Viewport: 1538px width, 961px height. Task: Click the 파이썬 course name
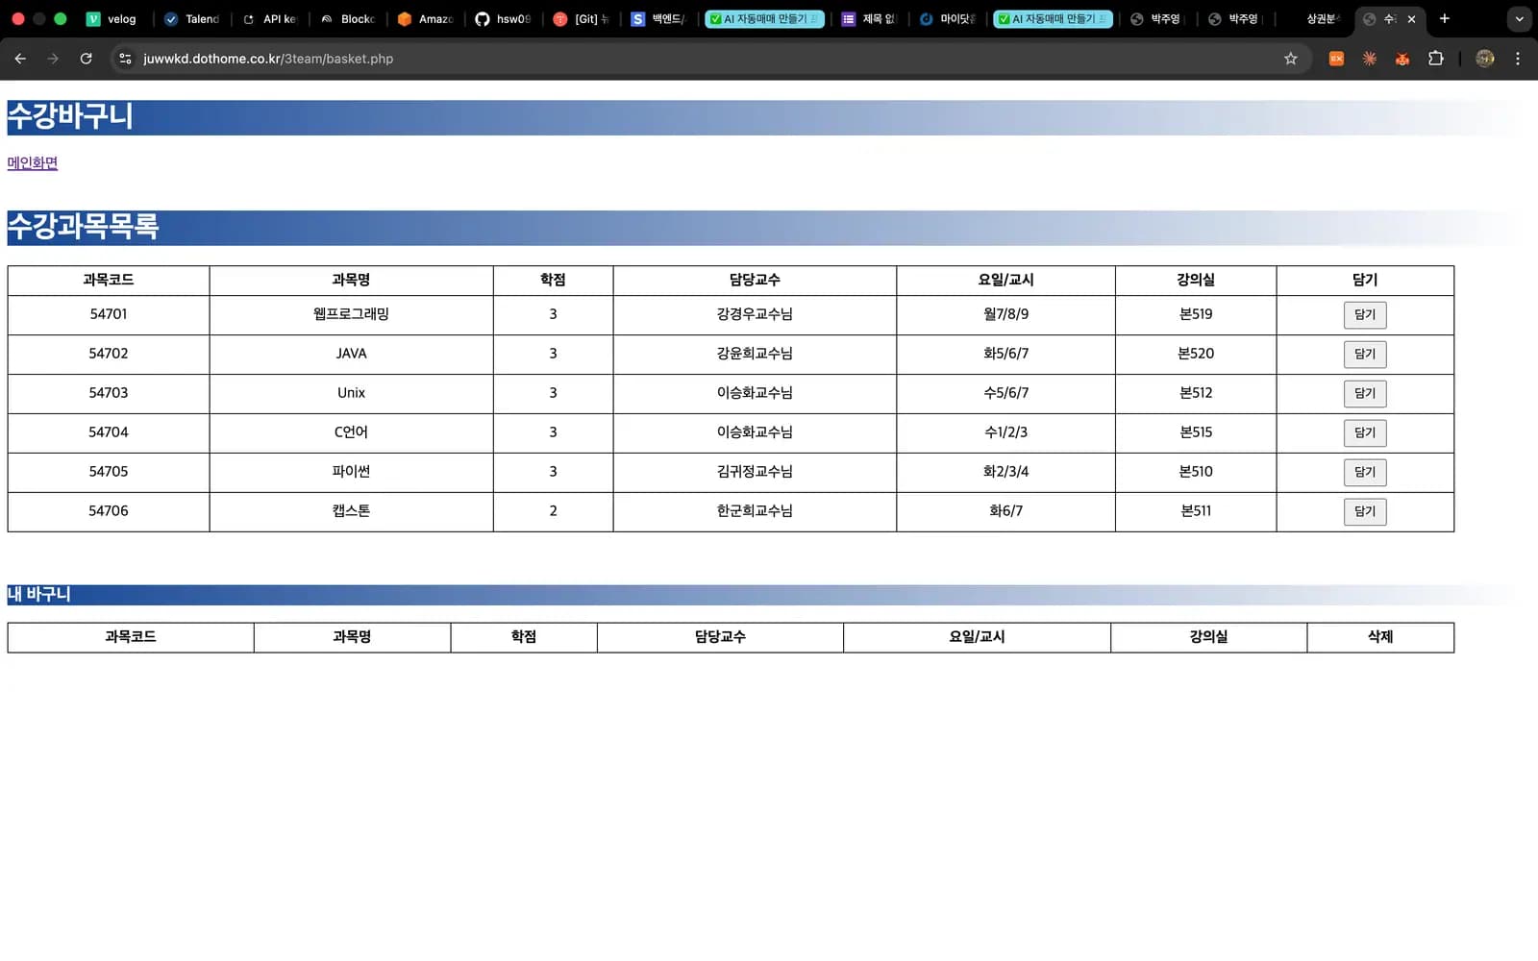click(x=351, y=472)
